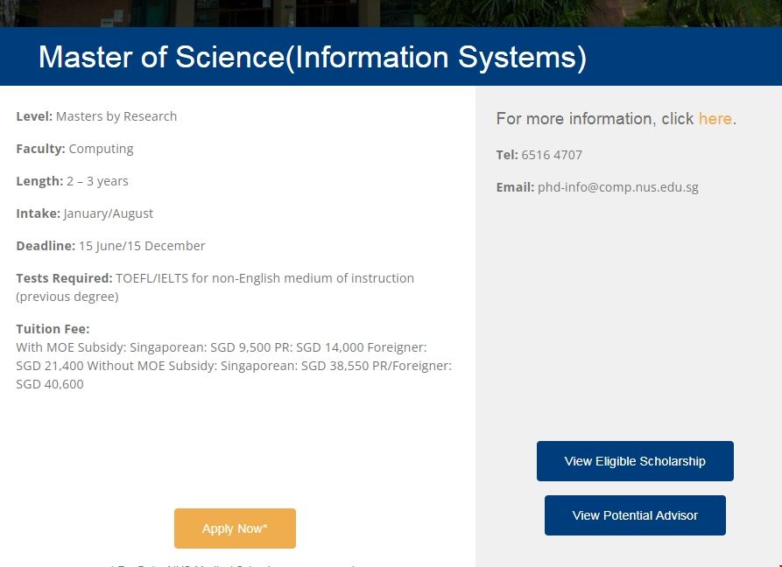
Task: Click the campus banner photo at top
Action: coord(391,13)
